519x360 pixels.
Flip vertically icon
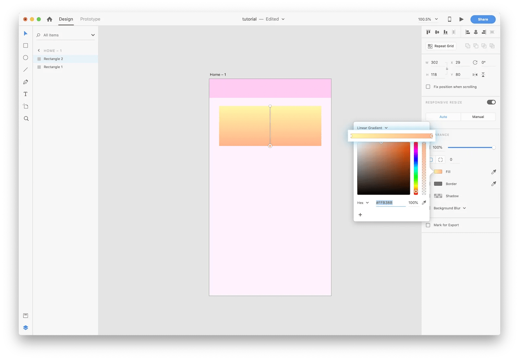click(x=483, y=75)
